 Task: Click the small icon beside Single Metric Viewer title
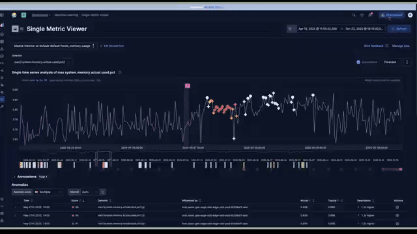[x=22, y=29]
